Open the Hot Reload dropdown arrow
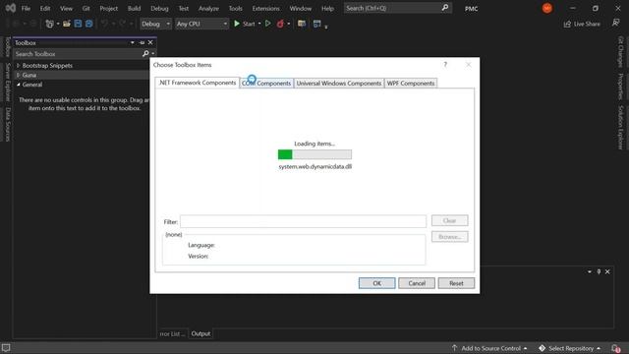Image resolution: width=629 pixels, height=354 pixels. 288,24
